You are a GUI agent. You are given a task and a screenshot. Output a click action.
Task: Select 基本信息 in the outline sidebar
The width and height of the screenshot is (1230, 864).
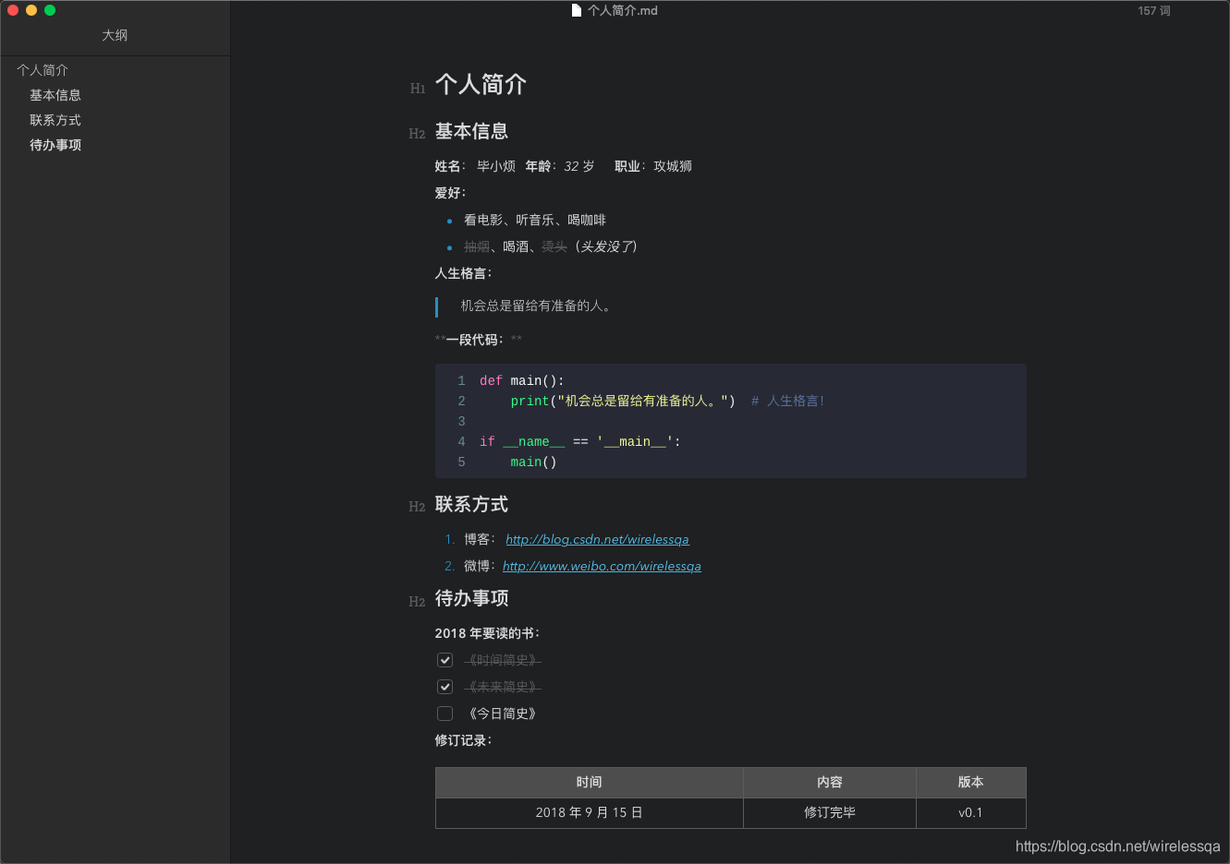54,94
